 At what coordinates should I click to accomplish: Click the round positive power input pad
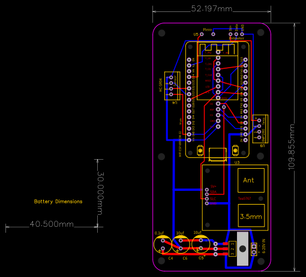(x=254, y=252)
